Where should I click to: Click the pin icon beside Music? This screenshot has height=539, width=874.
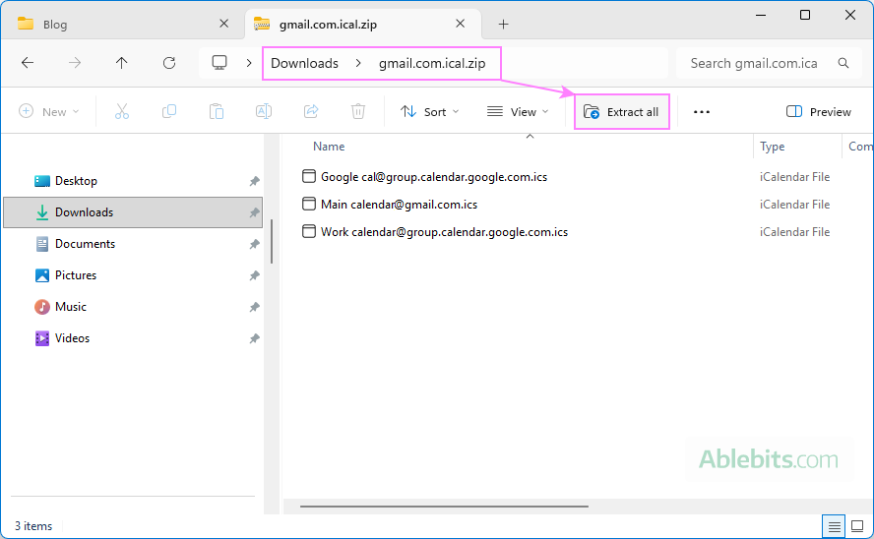(x=254, y=307)
